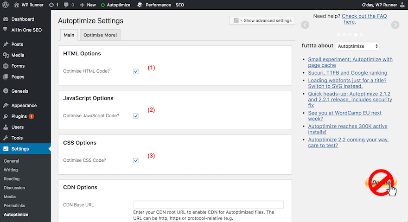Open the Writing settings submenu

click(x=11, y=170)
